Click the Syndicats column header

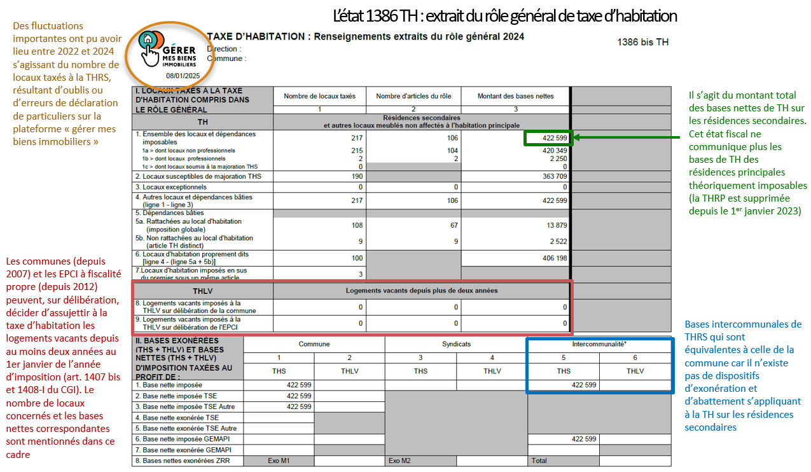[455, 344]
